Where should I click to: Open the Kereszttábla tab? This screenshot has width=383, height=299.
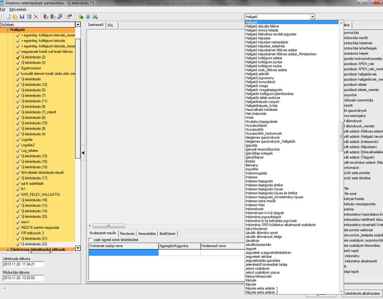[x=147, y=234]
